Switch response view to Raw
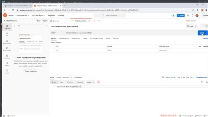This screenshot has height=117, width=208. point(62,82)
